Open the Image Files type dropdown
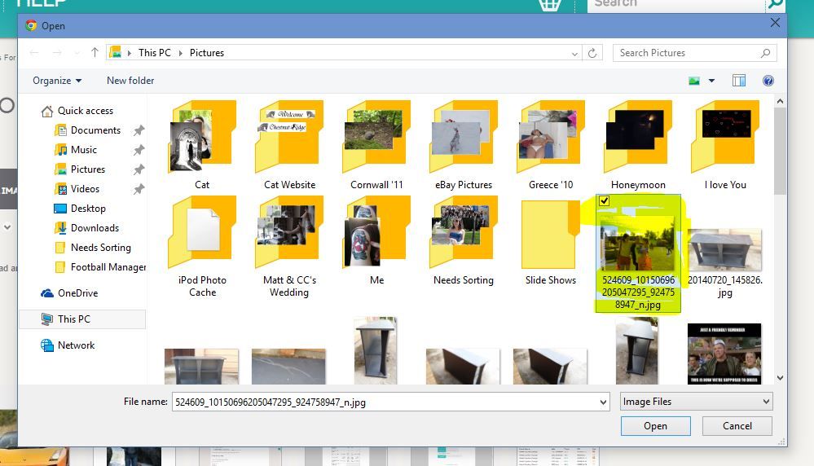Image resolution: width=814 pixels, height=466 pixels. [x=696, y=402]
